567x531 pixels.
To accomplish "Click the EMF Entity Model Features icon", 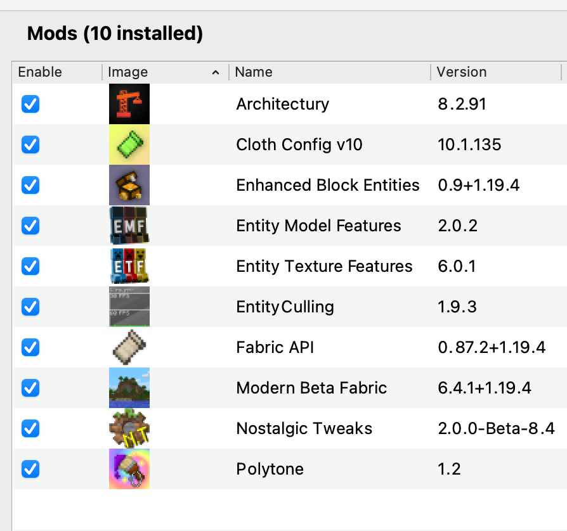I will tap(129, 226).
